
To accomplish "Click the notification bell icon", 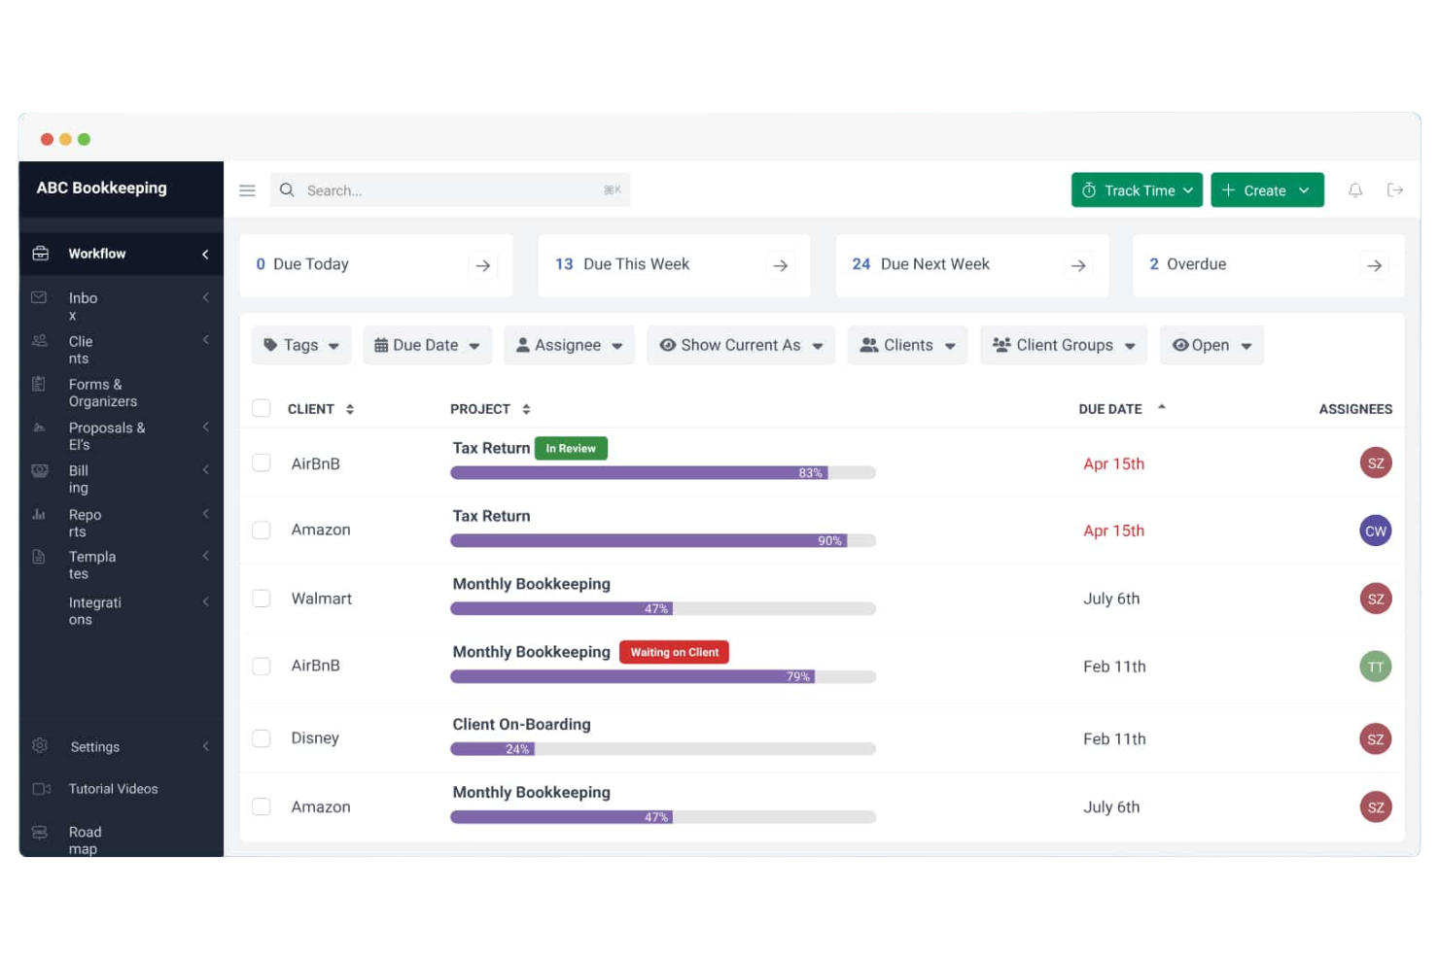I will point(1355,189).
